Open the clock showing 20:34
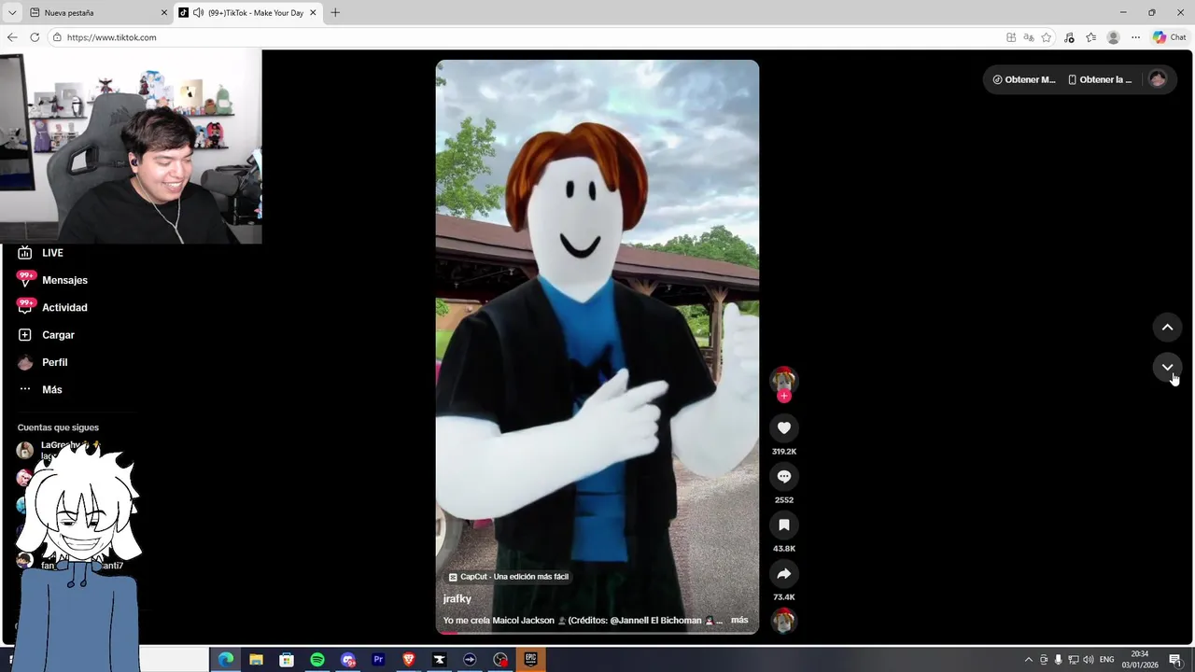The height and width of the screenshot is (672, 1195). [x=1140, y=660]
